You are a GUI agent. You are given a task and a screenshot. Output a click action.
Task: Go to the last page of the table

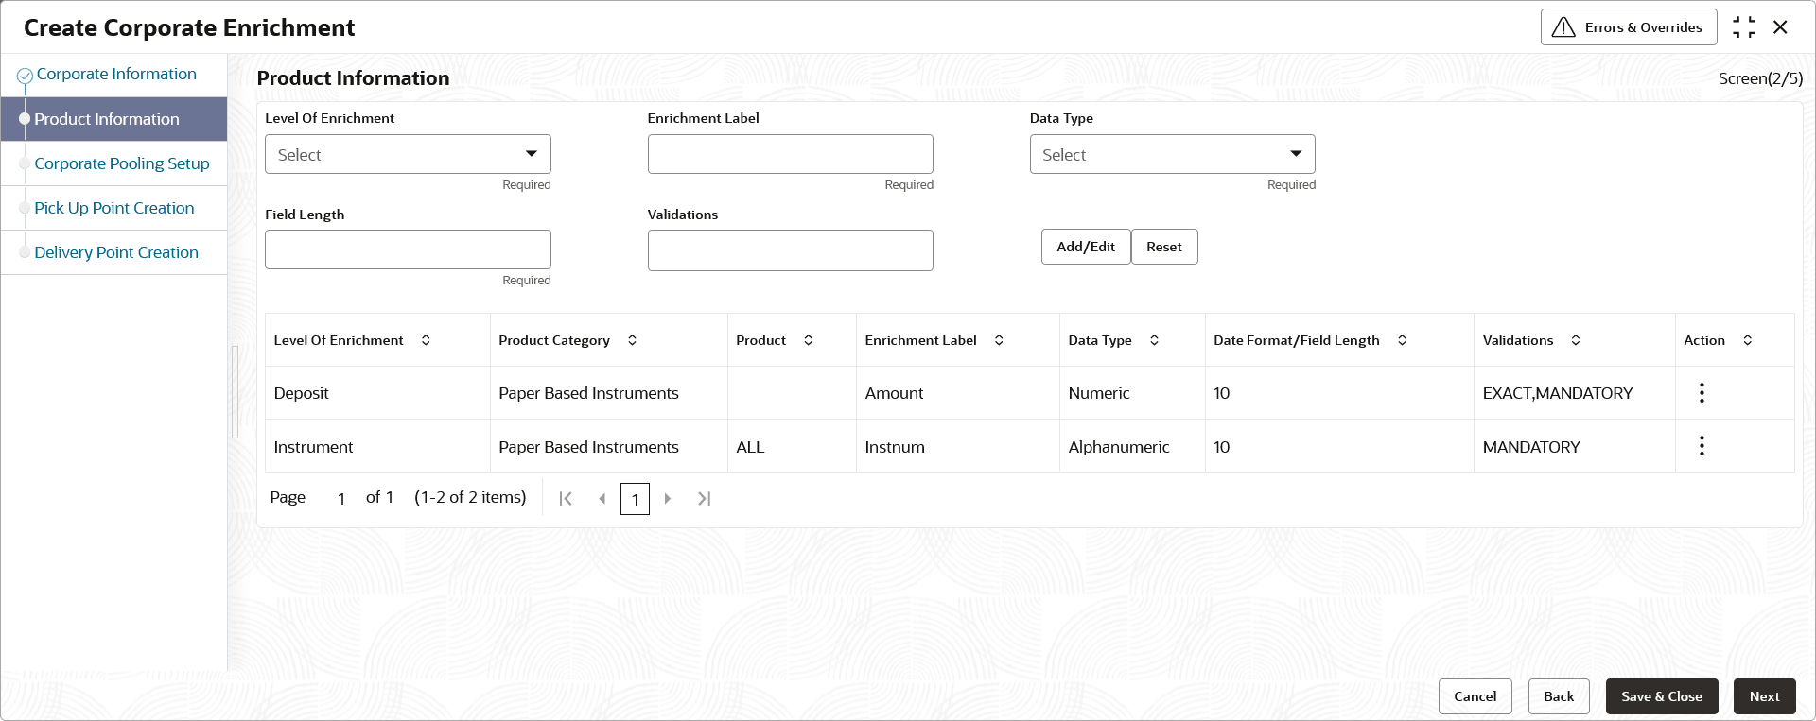[704, 499]
